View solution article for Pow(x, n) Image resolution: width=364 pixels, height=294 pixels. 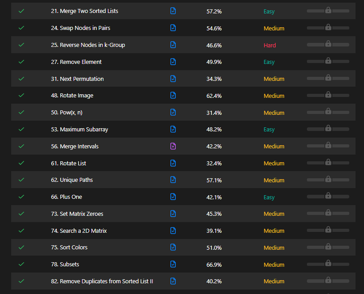[x=173, y=112]
